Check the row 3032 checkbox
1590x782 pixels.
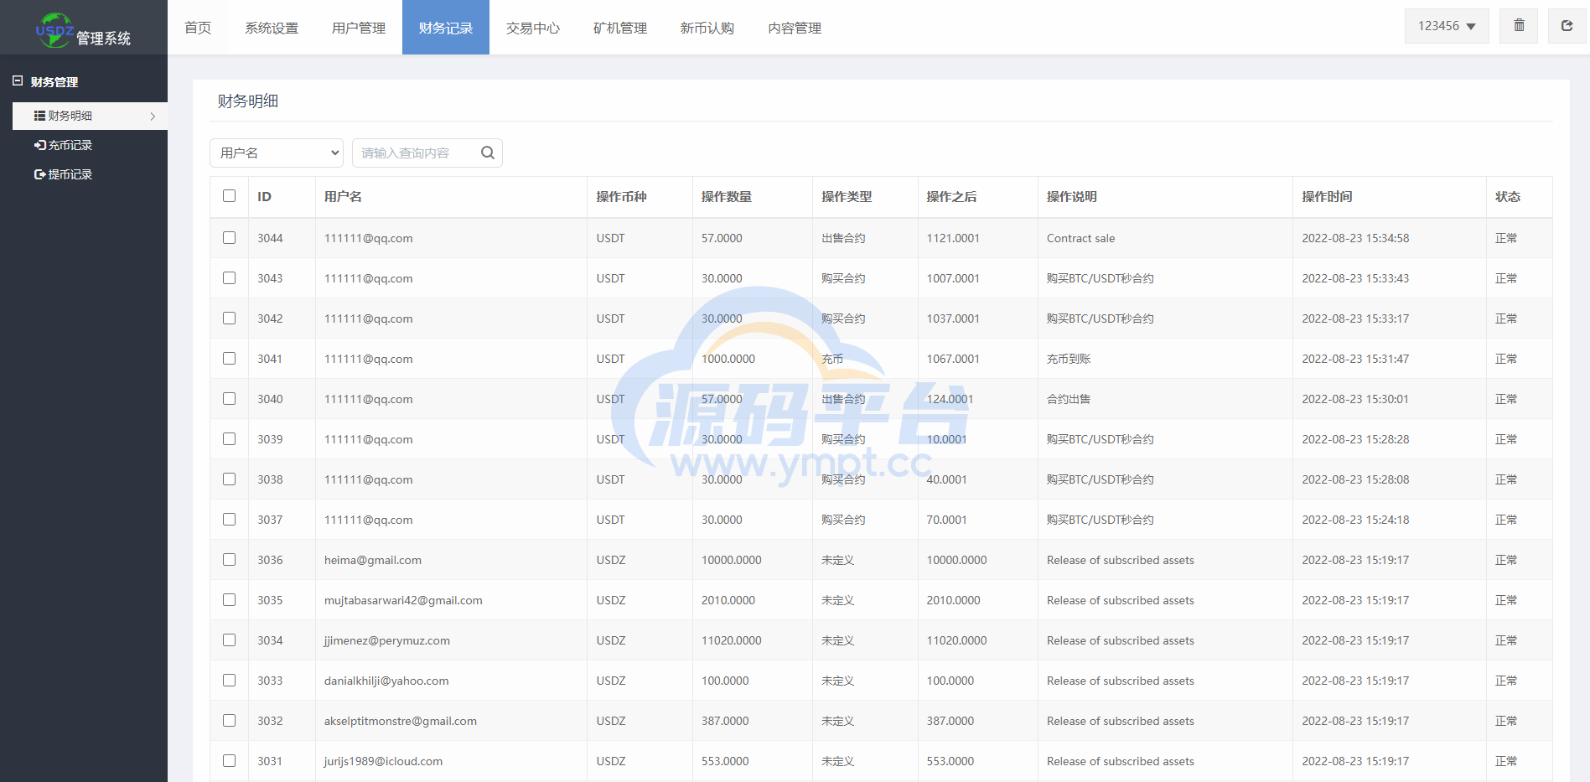pos(230,721)
